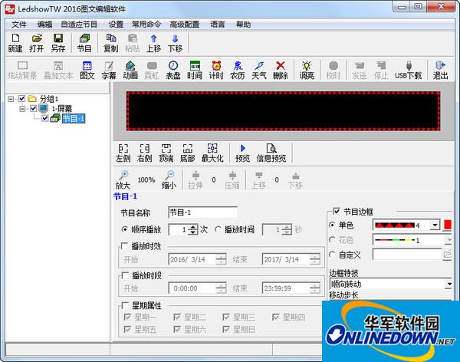This screenshot has width=460, height=362.
Task: Insert a 动画 animation area
Action: click(x=130, y=70)
